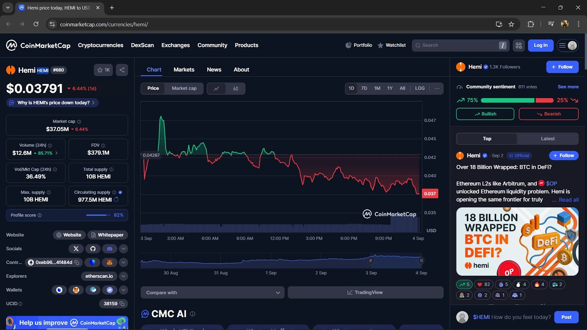Open the header menu with avatar
Viewport: 587px width, 330px height.
(x=567, y=45)
